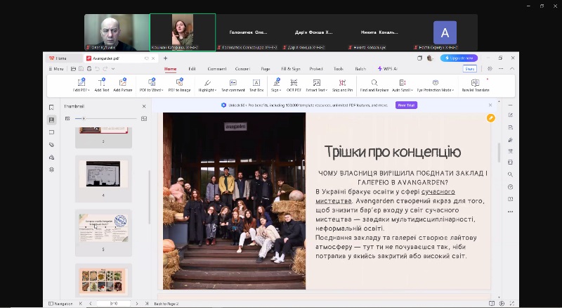The image size is (562, 308).
Task: Toggle the Navigation pane in status bar
Action: [x=61, y=303]
